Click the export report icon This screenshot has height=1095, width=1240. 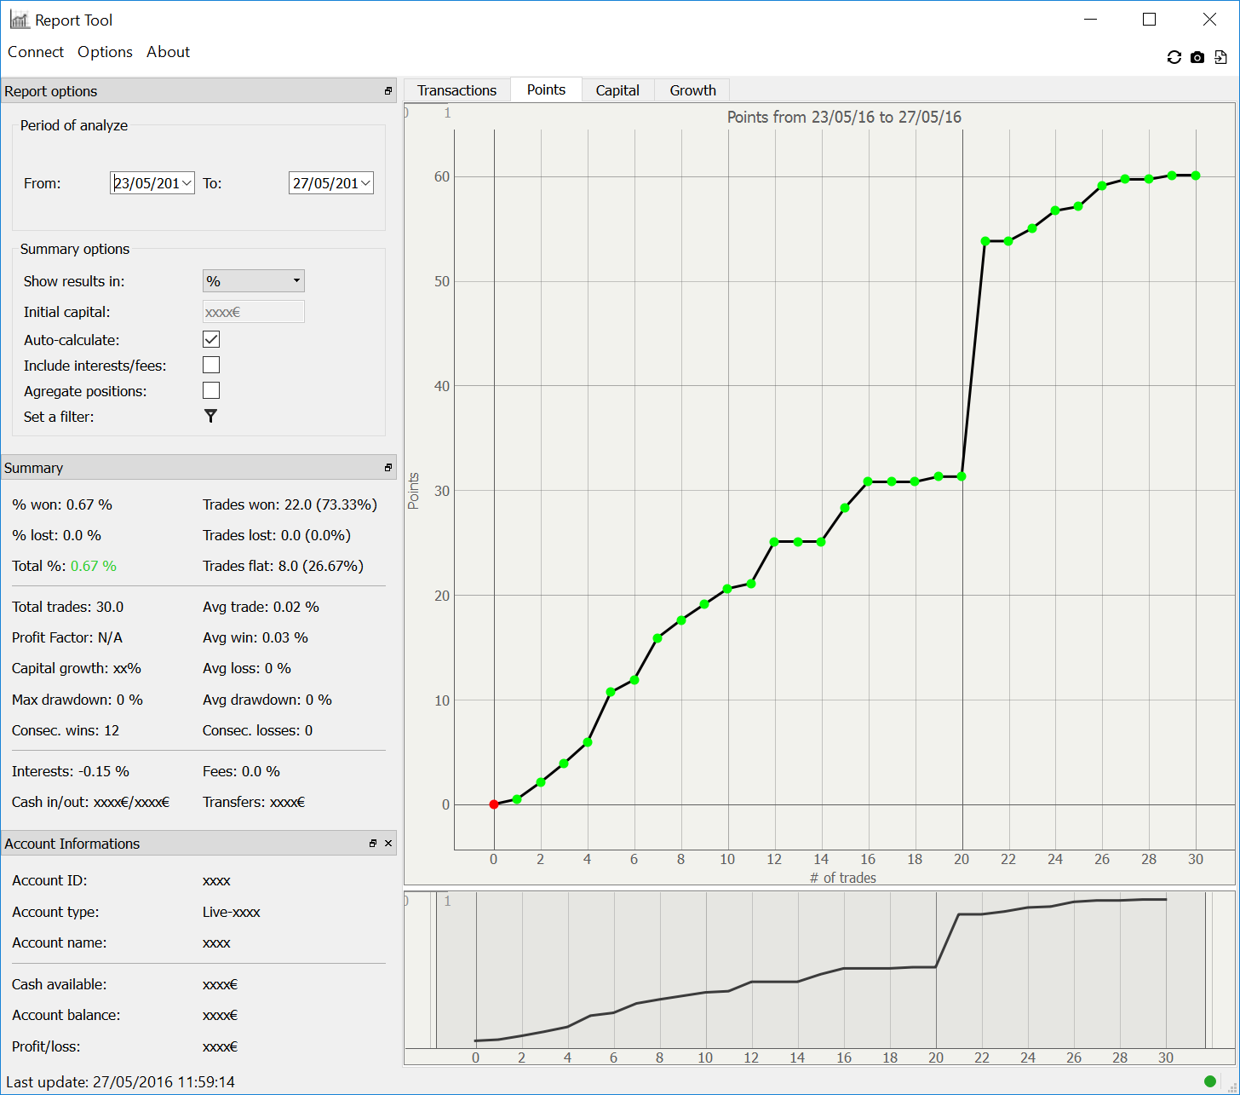[x=1220, y=57]
